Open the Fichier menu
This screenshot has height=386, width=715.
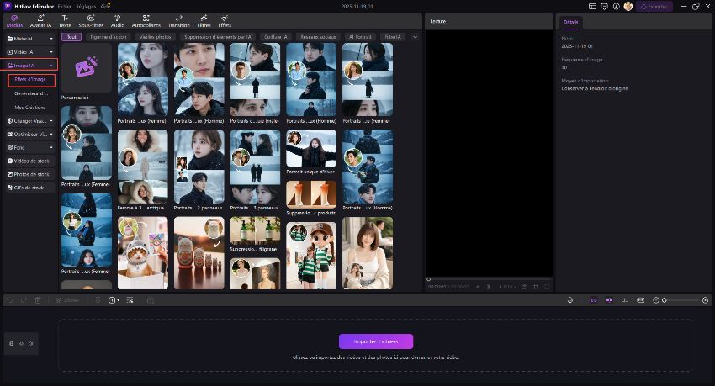[65, 6]
